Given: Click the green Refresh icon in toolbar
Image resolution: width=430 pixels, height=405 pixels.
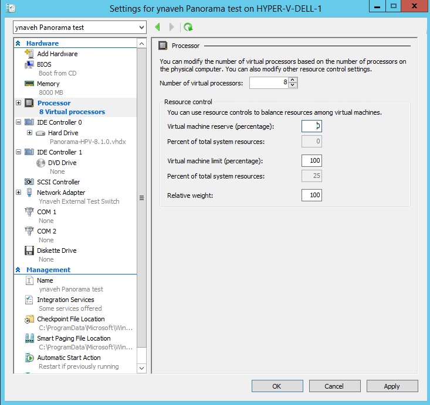Looking at the screenshot, I should (x=188, y=28).
